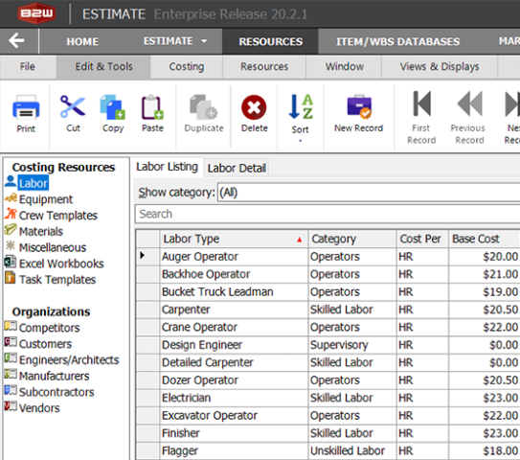Open the Resources ribbon tab
Image resolution: width=520 pixels, height=460 pixels.
pyautogui.click(x=264, y=67)
